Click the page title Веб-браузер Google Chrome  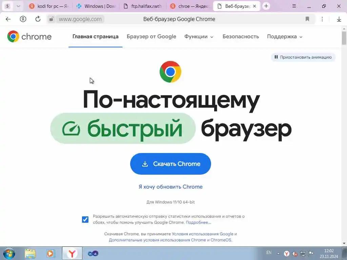coord(179,19)
